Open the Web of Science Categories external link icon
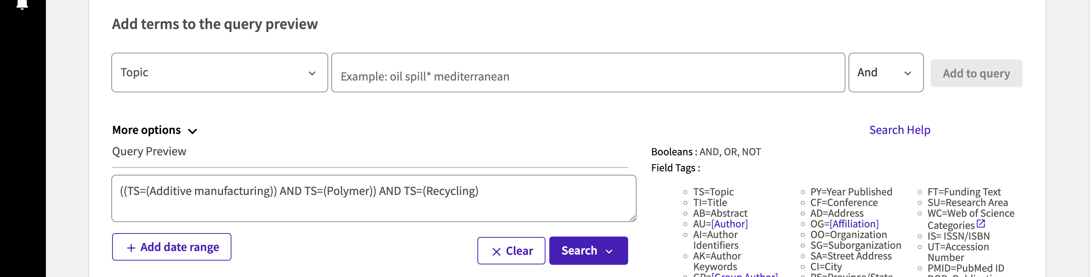This screenshot has width=1091, height=277. point(980,224)
